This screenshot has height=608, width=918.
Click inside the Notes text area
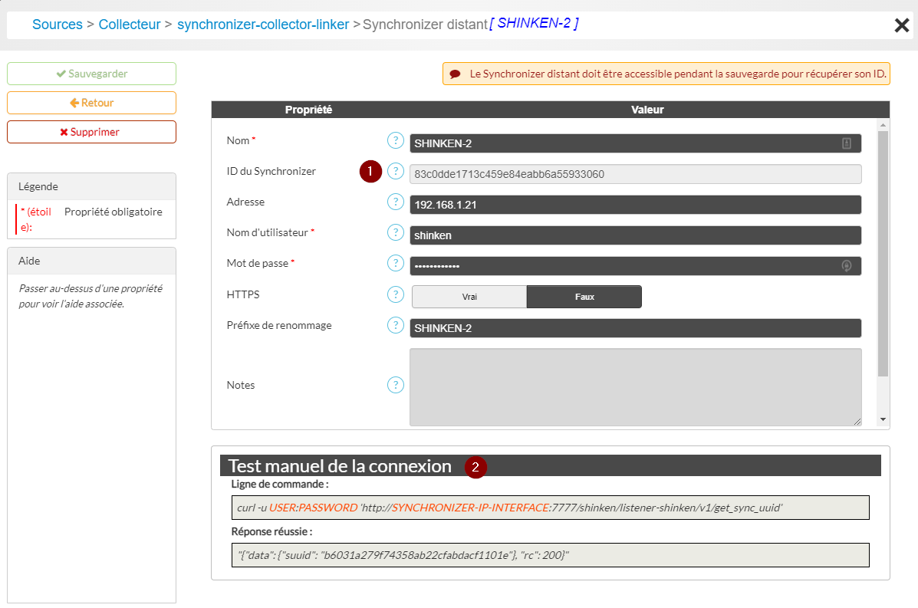point(635,386)
